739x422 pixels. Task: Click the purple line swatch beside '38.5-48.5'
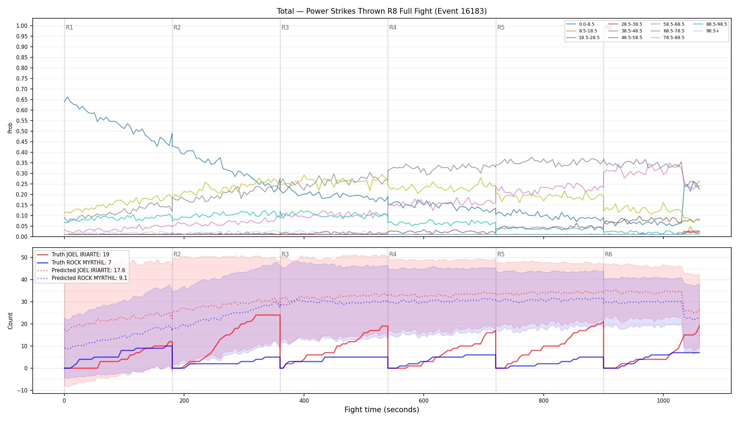(613, 31)
